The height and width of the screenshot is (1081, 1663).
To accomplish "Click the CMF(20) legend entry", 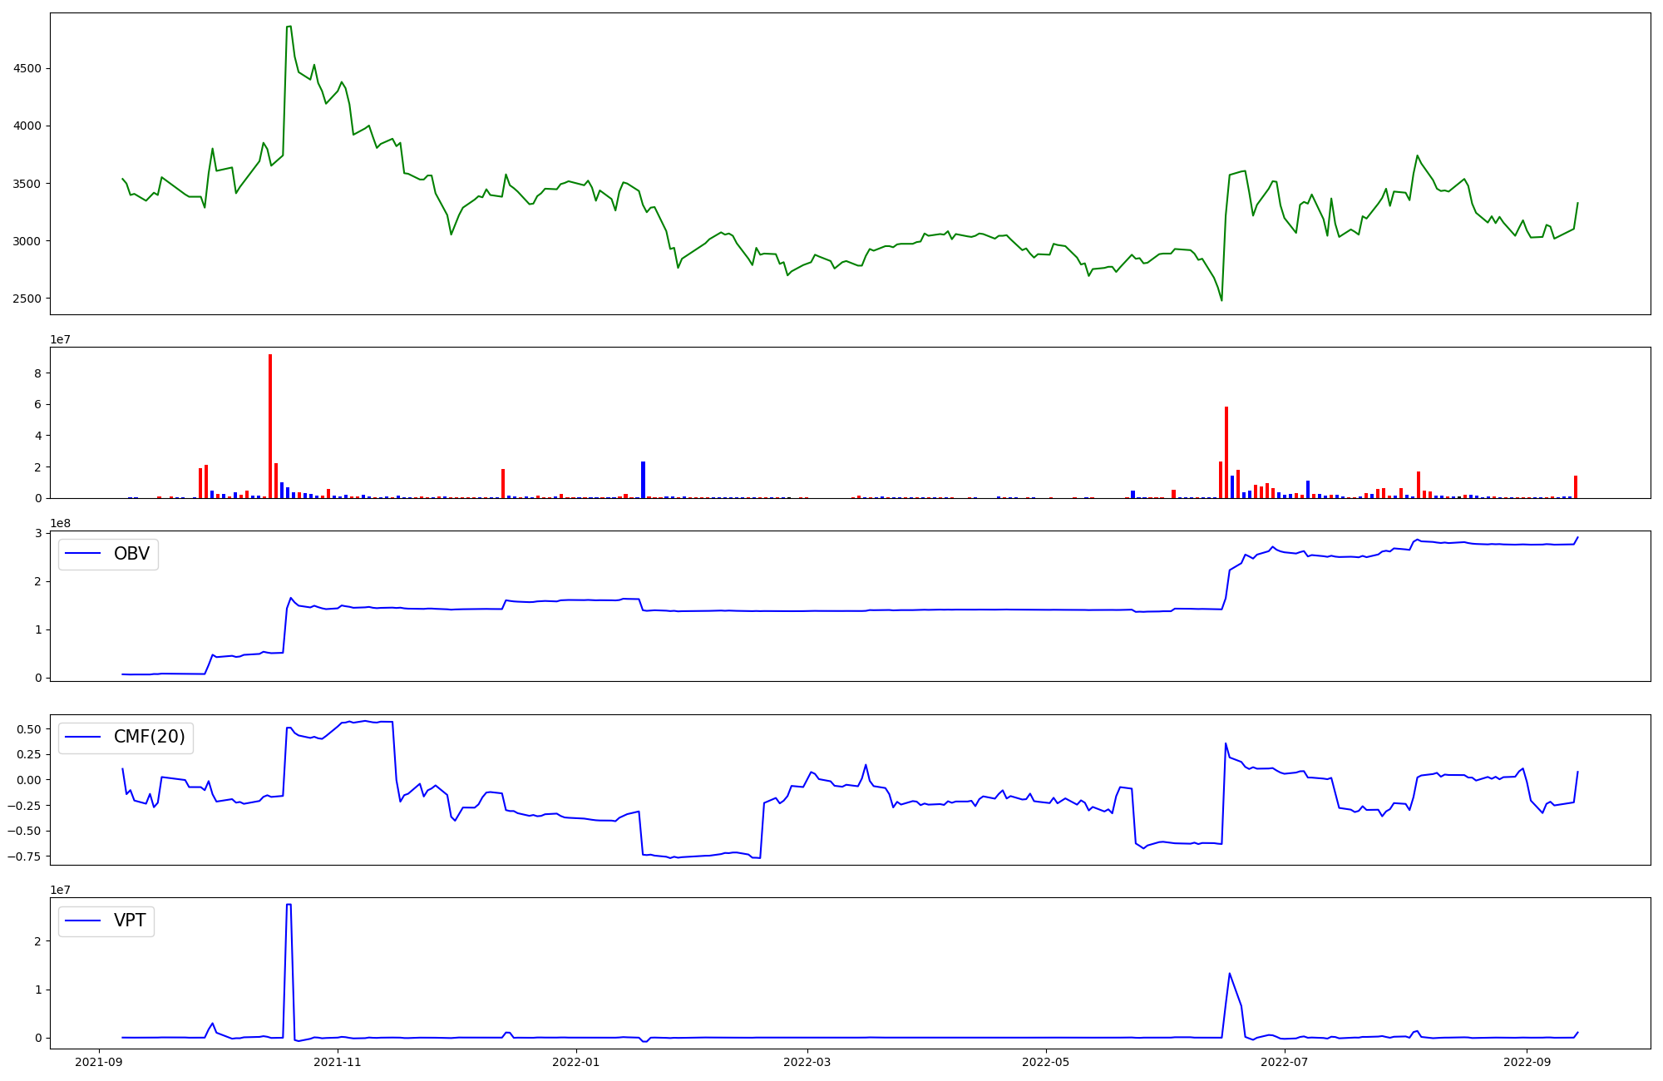I will (x=149, y=737).
